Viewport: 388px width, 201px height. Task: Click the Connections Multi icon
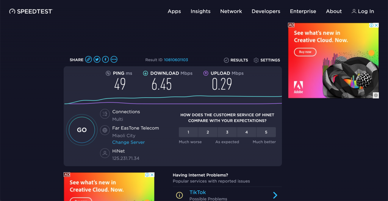[x=105, y=114]
